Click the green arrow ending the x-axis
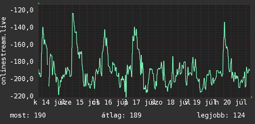The width and height of the screenshot is (255, 124). (252, 97)
